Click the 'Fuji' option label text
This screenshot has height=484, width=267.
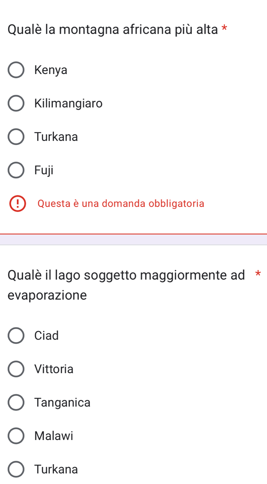[x=44, y=170]
